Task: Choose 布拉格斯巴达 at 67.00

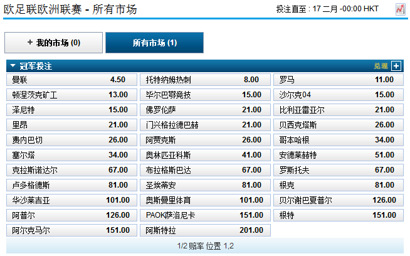Action: [205, 170]
